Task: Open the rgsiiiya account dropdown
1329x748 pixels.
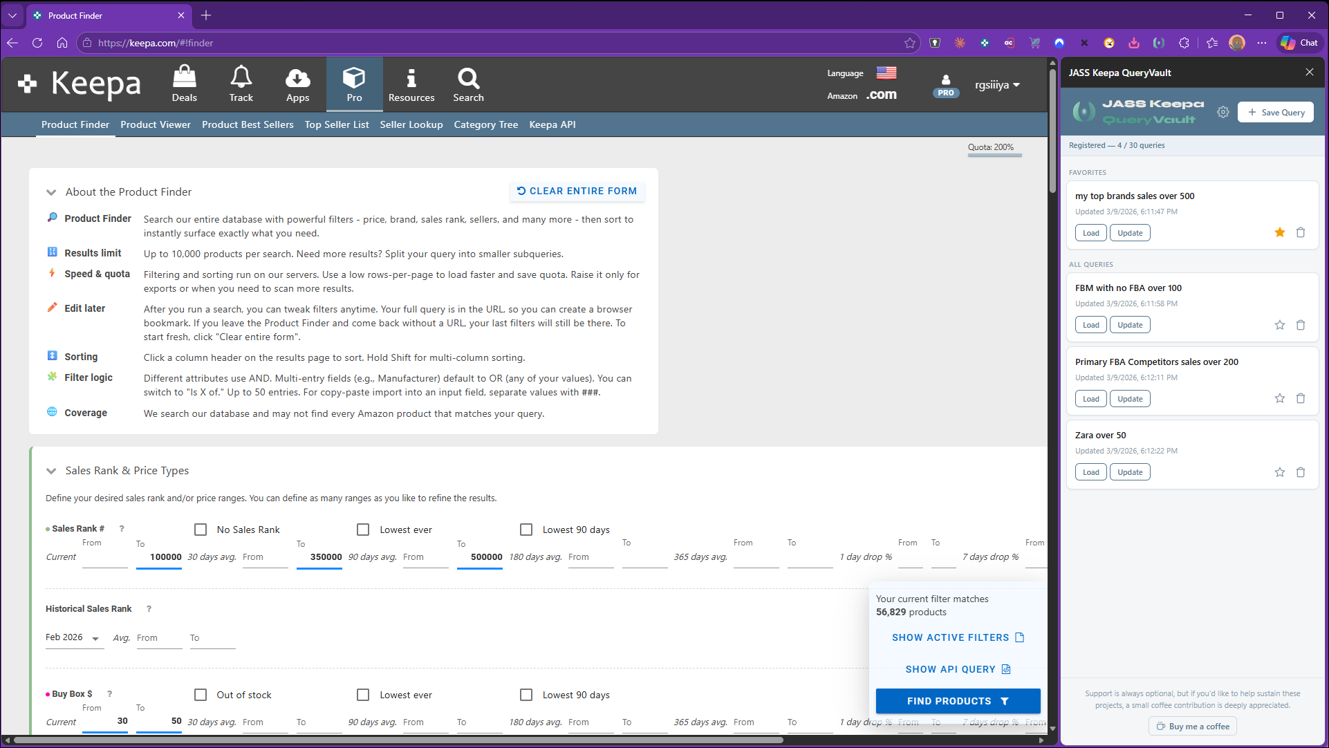Action: click(996, 85)
